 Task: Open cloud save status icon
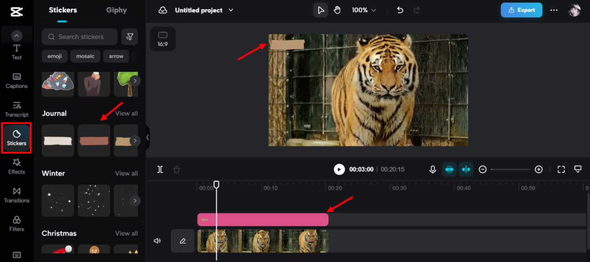coord(163,10)
